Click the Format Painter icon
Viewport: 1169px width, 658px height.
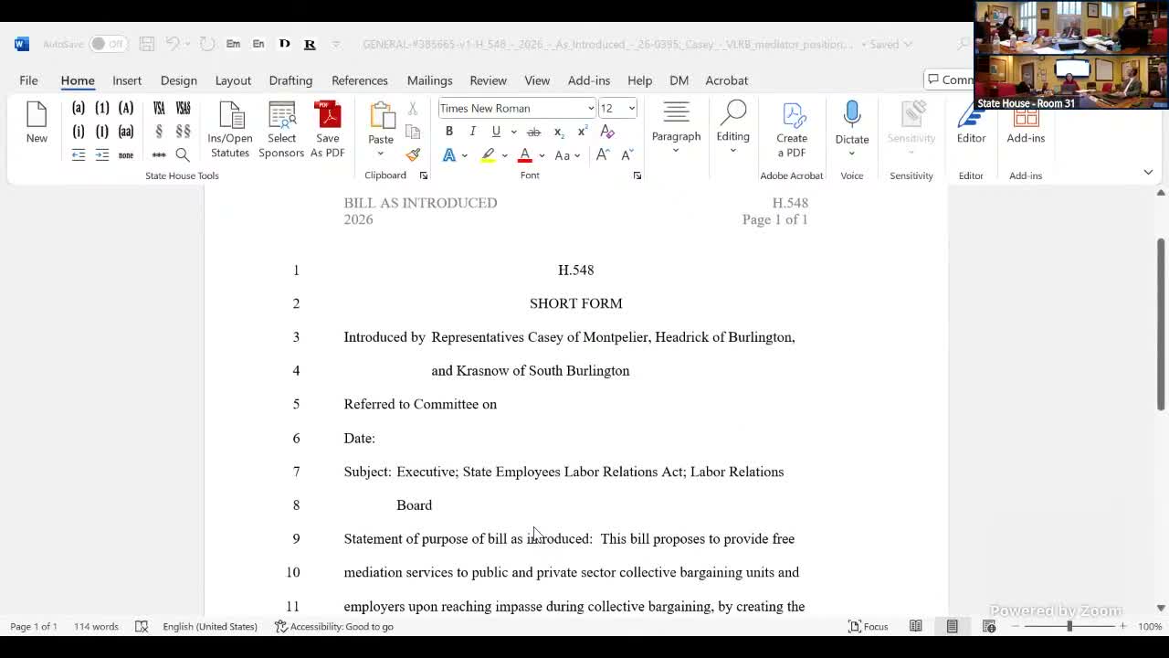click(413, 154)
